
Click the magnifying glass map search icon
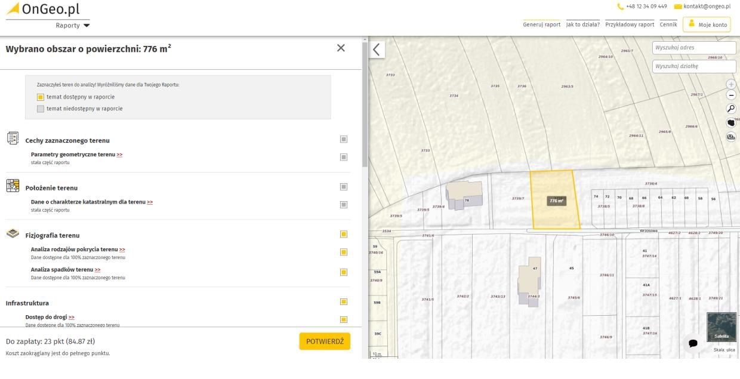click(730, 109)
